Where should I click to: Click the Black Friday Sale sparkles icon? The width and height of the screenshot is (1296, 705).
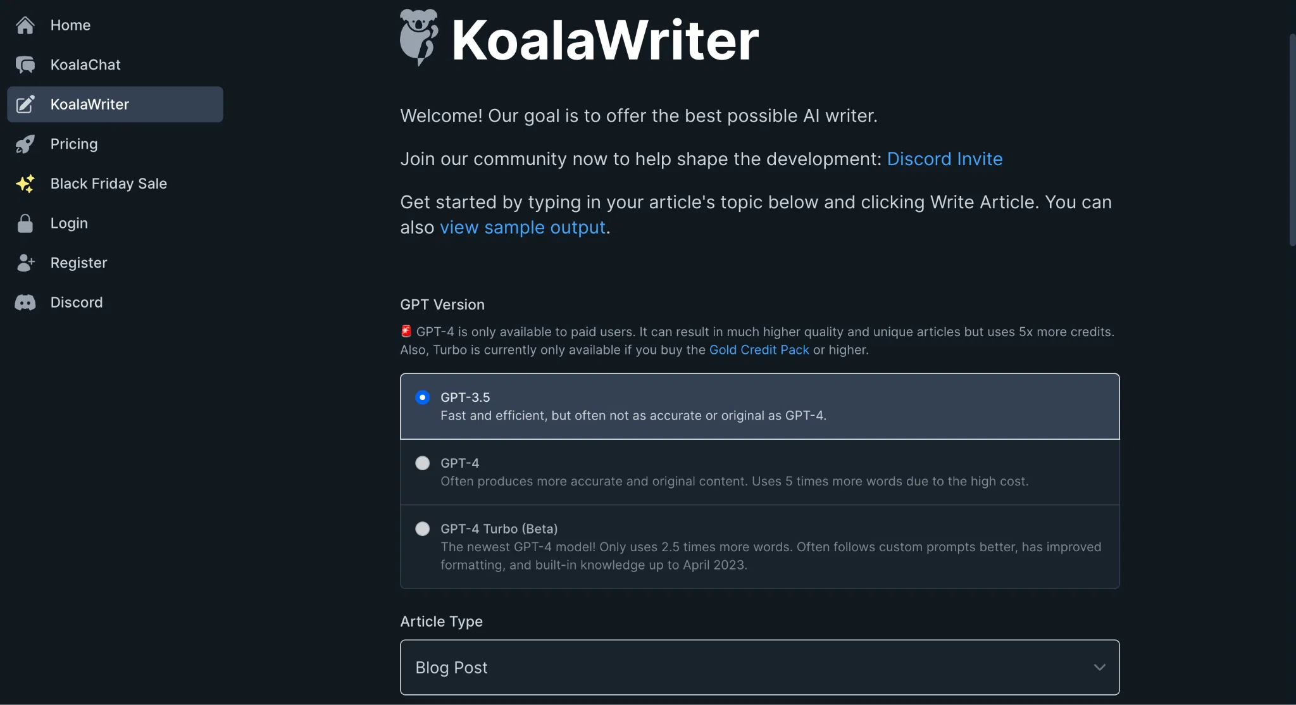point(25,184)
